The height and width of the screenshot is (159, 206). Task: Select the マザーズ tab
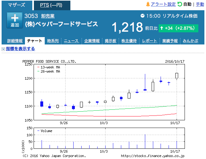click(x=17, y=5)
